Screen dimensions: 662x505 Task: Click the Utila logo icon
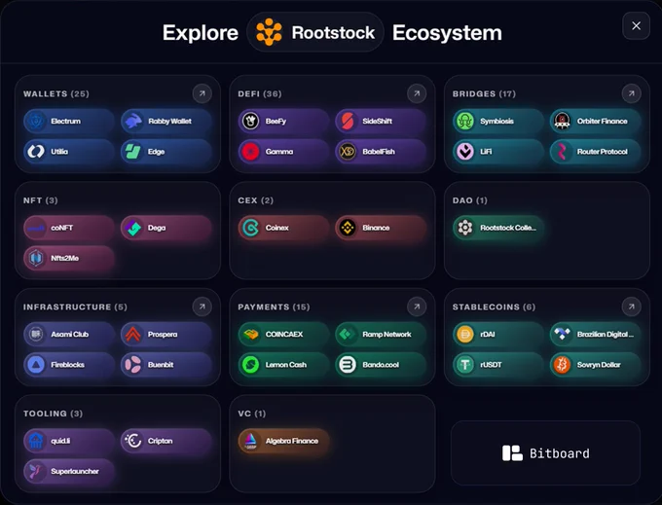(36, 152)
